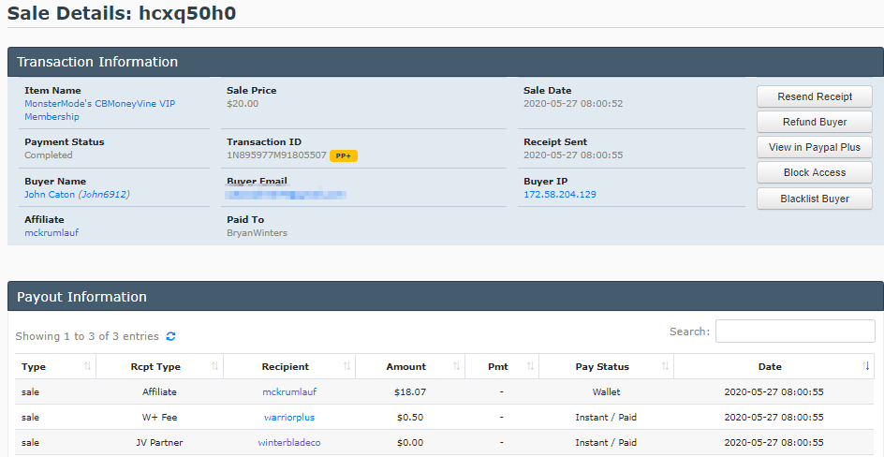The height and width of the screenshot is (457, 884).
Task: Click the JV Partner receipt type cell
Action: coord(159,443)
